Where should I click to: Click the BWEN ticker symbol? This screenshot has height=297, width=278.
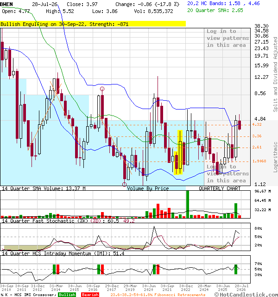coord(6,4)
